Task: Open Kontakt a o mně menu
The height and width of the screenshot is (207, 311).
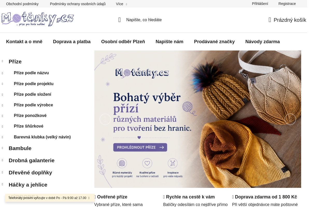Action: 24,42
